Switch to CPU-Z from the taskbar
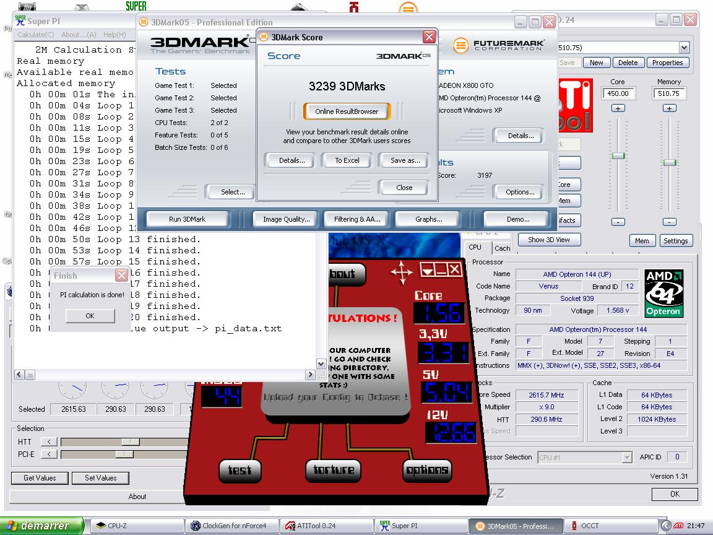Viewport: 713px width, 535px height. (x=137, y=526)
